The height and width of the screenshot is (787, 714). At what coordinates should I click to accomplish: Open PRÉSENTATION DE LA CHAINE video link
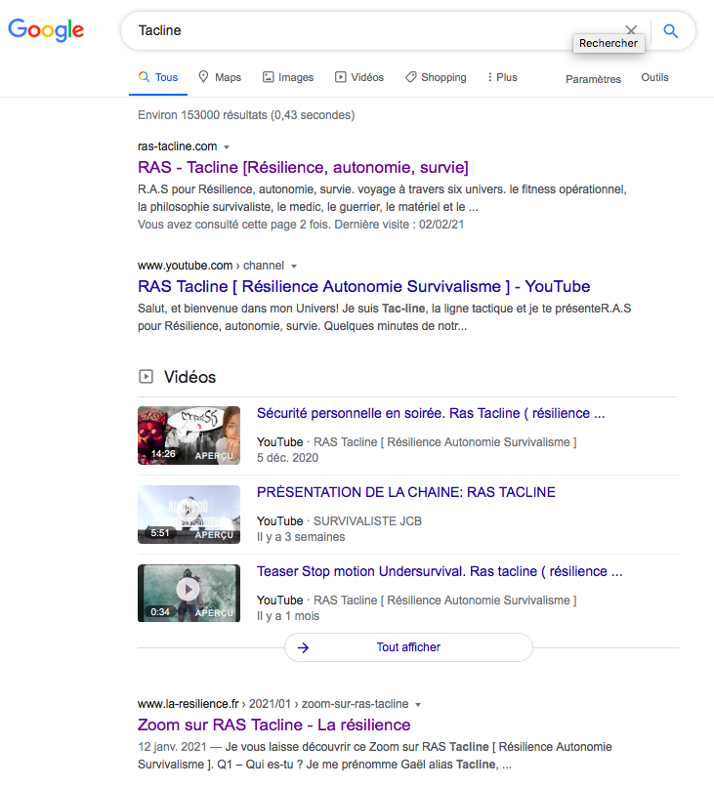point(406,492)
